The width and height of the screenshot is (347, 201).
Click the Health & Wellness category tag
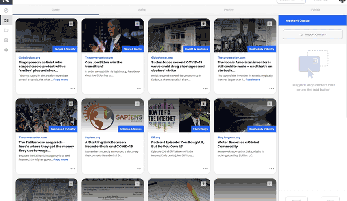point(197,49)
